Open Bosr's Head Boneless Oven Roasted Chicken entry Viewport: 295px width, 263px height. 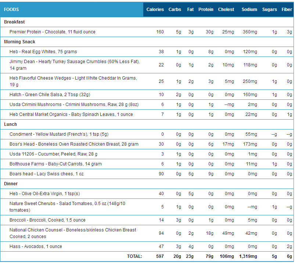point(74,144)
